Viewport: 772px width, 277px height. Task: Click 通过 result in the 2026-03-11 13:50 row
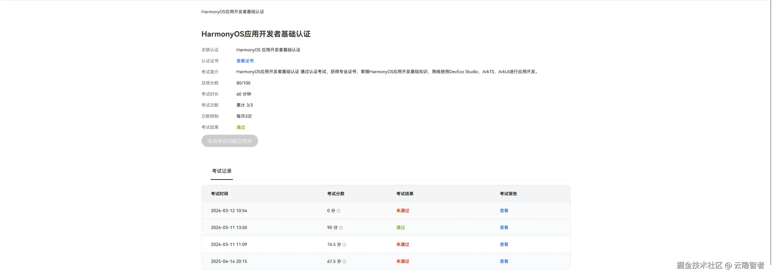400,228
